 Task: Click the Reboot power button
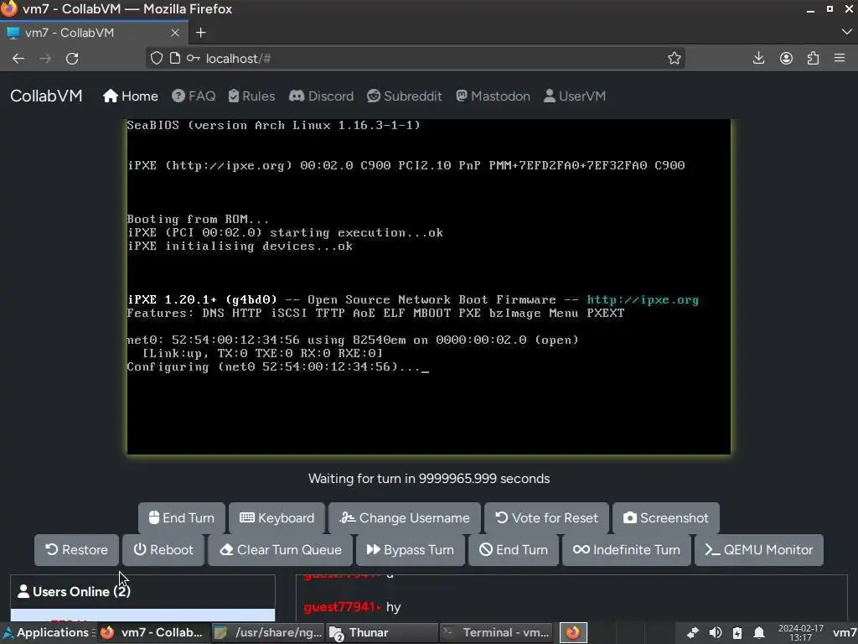pos(163,550)
